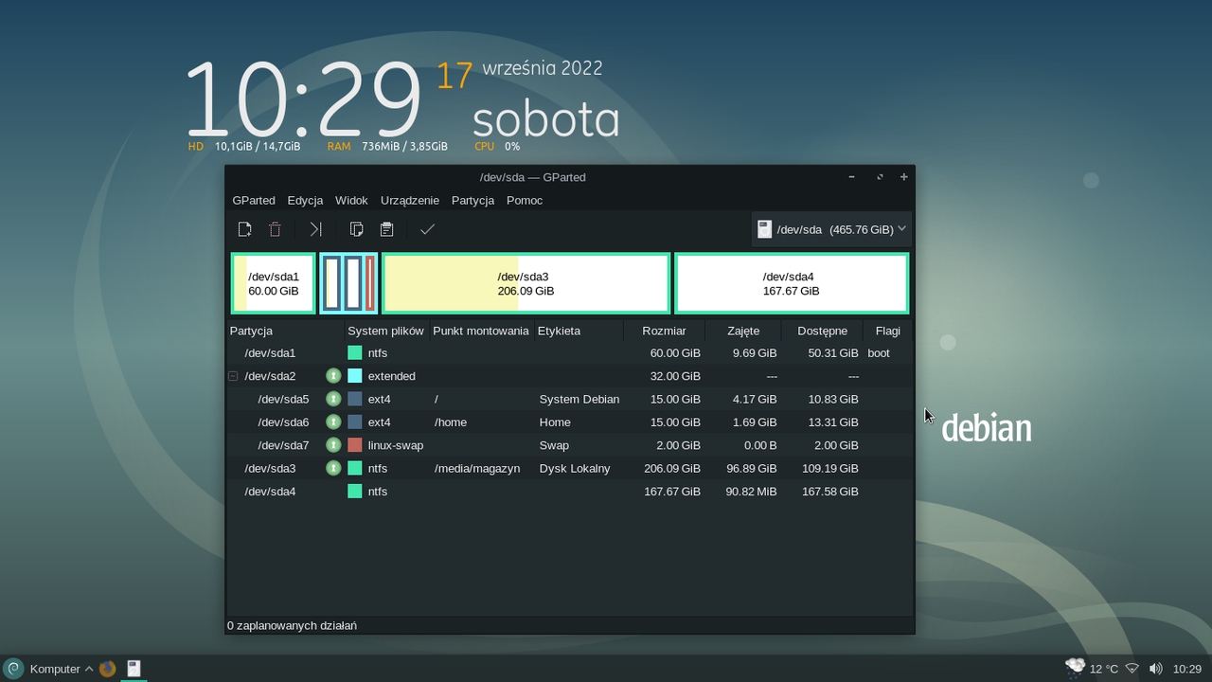Image resolution: width=1212 pixels, height=682 pixels.
Task: Select the /dev/sda5 partition row
Action: 569,399
